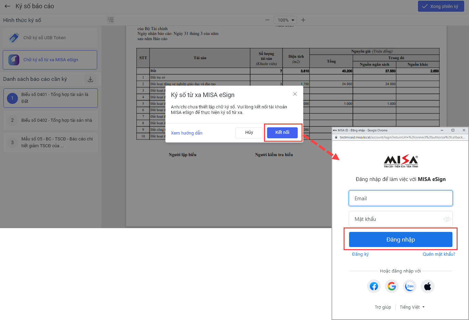Sign in with Google icon
The width and height of the screenshot is (469, 320).
[x=392, y=286]
